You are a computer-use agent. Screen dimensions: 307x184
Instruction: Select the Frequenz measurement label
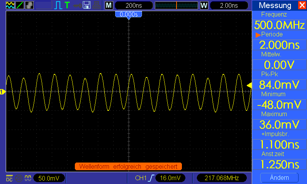pyautogui.click(x=274, y=15)
